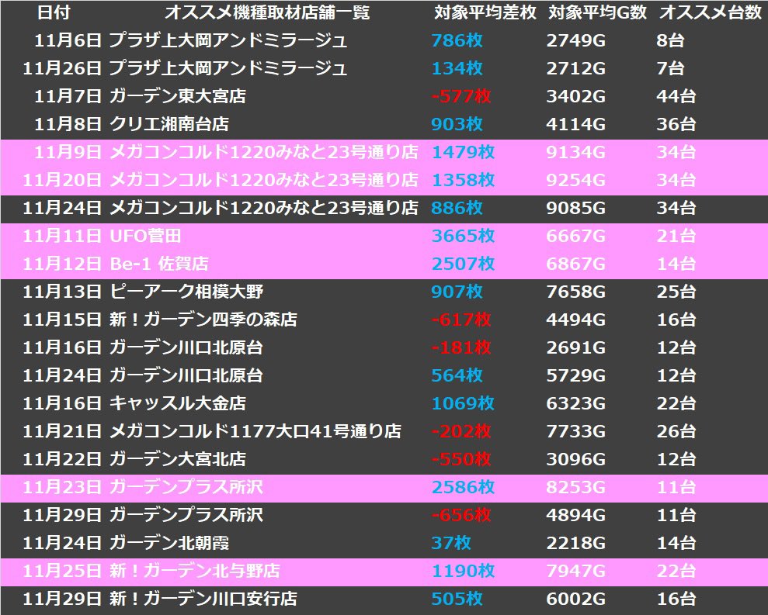768x615 pixels.
Task: Click the 11月26日 date
Action: tap(62, 68)
